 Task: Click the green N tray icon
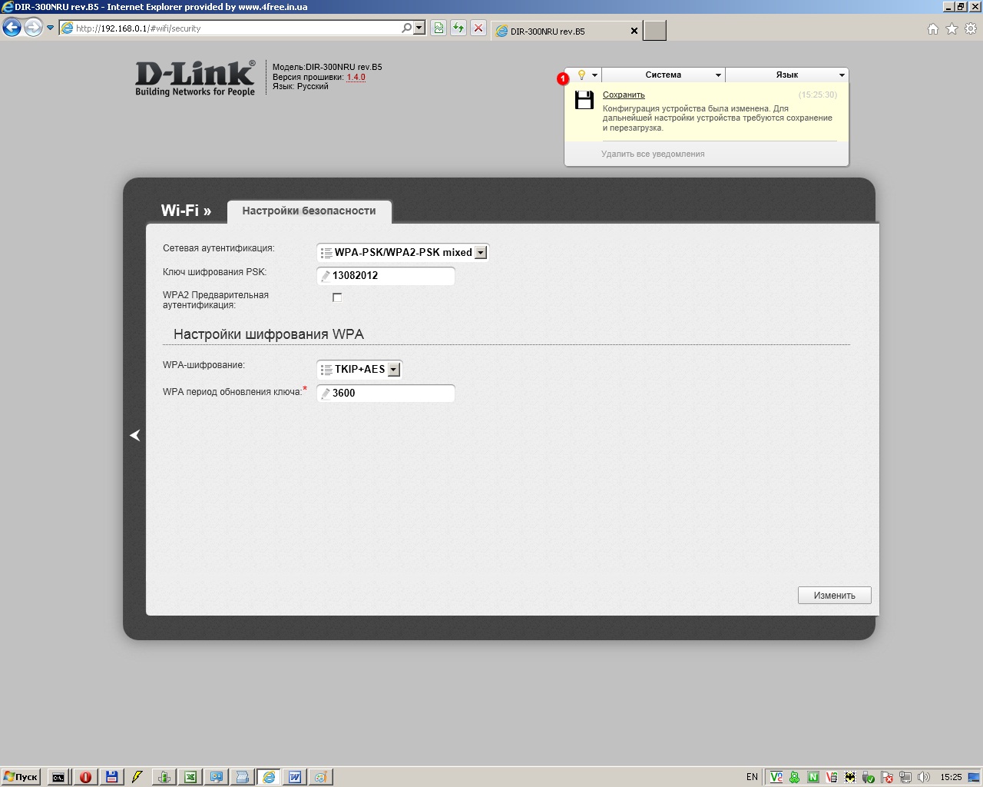[x=813, y=777]
